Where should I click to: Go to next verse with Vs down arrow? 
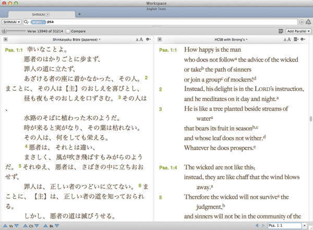(x=17, y=226)
